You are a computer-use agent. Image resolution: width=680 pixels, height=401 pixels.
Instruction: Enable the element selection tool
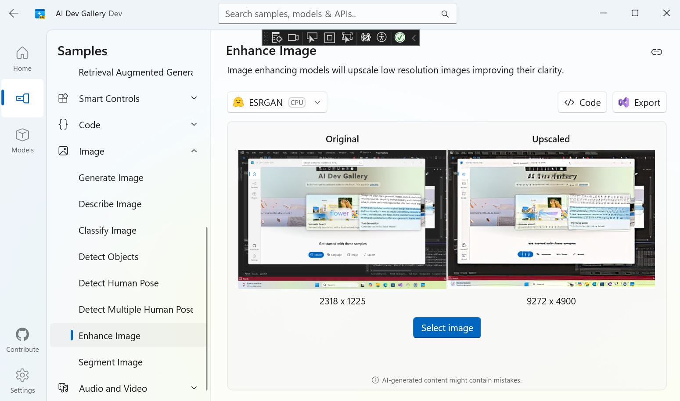312,37
